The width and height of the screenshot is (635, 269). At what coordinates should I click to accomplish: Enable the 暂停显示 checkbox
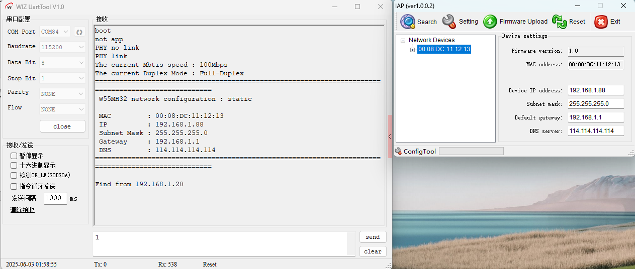pyautogui.click(x=14, y=156)
